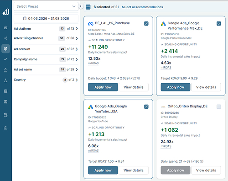Click the +1 213 sales impact value

[96, 134]
